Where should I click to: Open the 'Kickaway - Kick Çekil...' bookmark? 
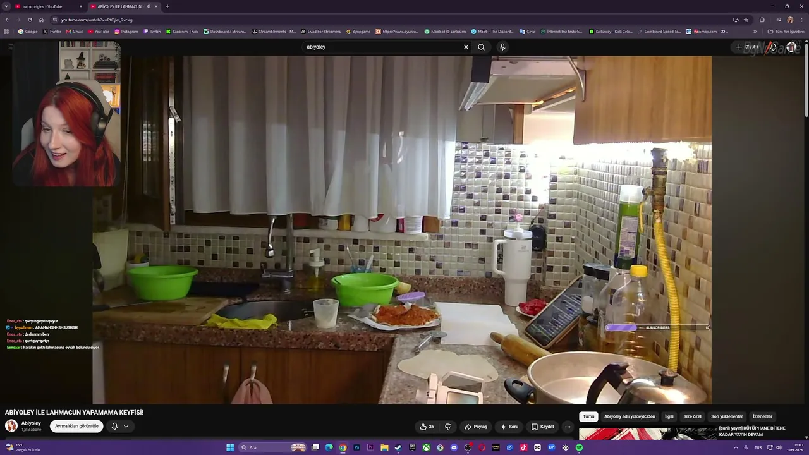click(611, 32)
